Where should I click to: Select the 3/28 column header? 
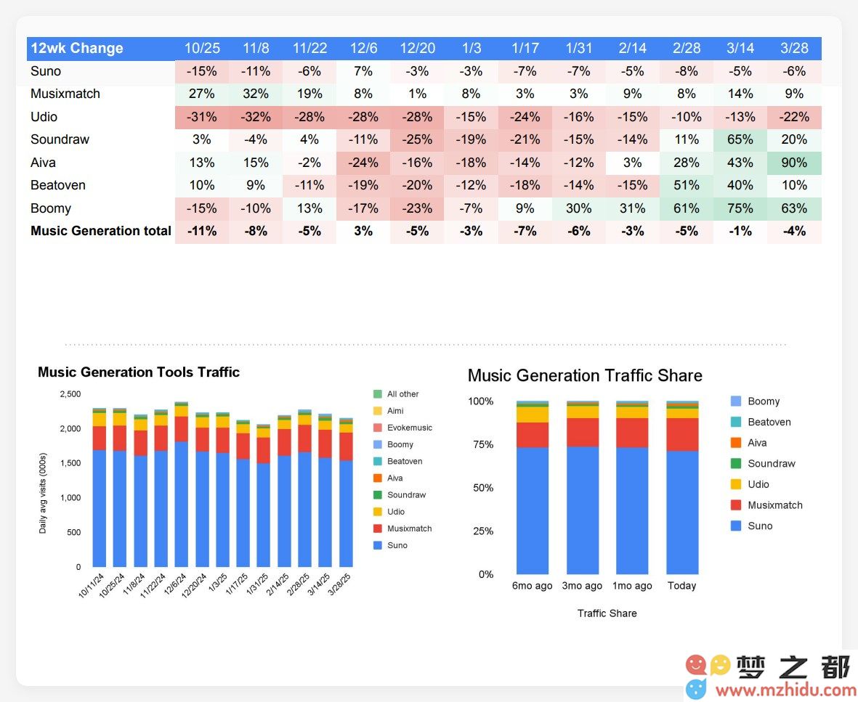coord(794,48)
